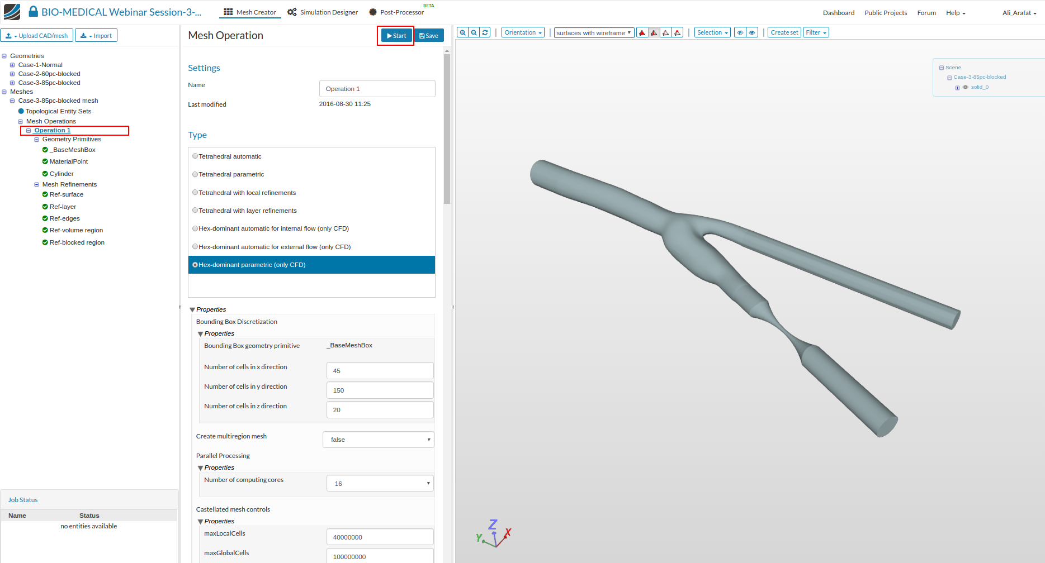The width and height of the screenshot is (1045, 563).
Task: Collapse the Scene tree in viewer
Action: [942, 68]
